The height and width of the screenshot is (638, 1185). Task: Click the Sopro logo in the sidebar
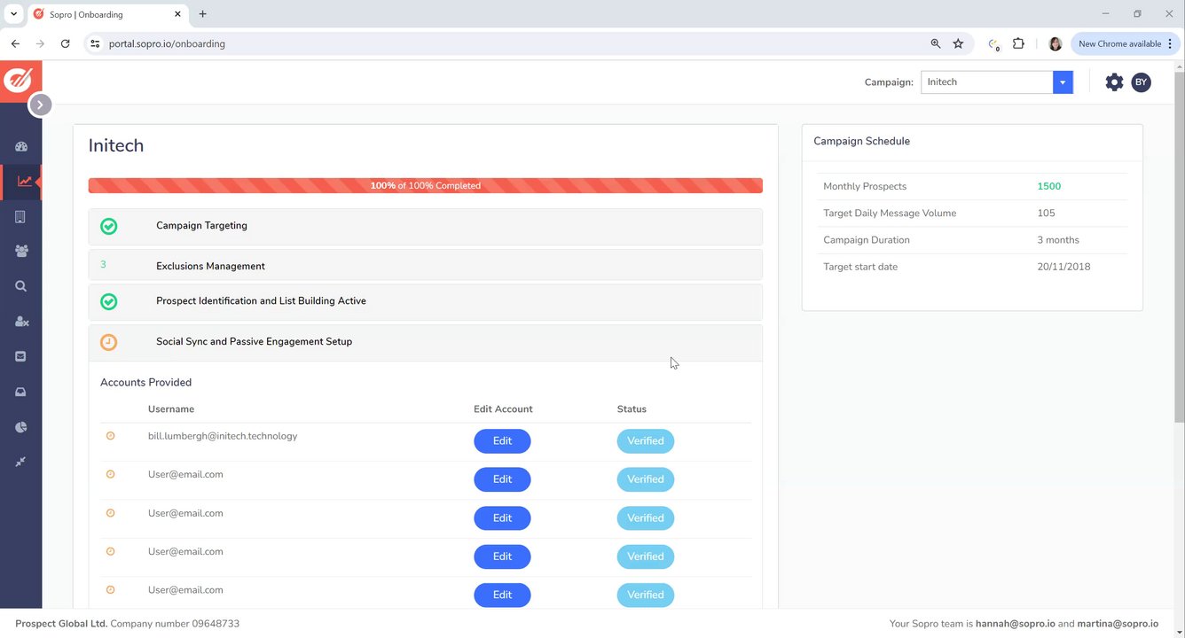coord(18,81)
